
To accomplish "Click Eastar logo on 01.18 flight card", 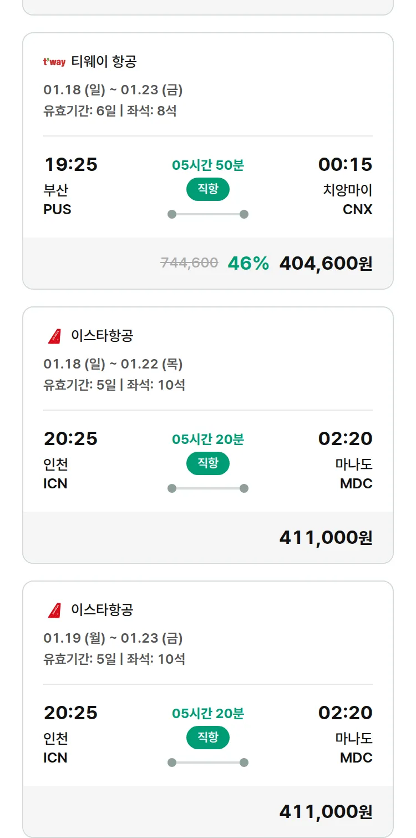I will coord(54,336).
